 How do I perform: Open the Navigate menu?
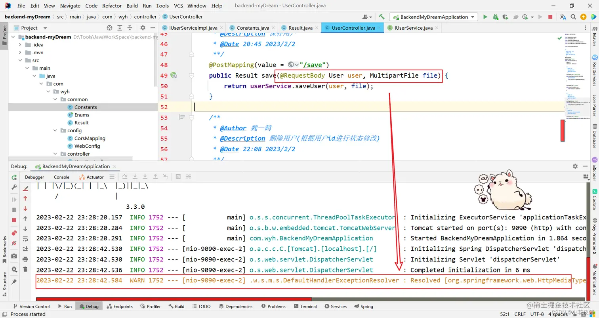(x=70, y=6)
